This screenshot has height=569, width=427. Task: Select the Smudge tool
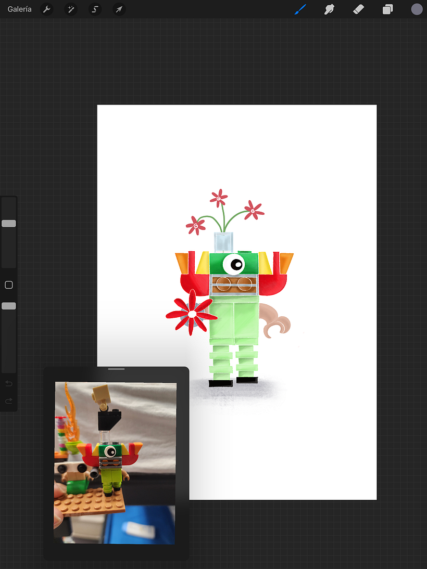click(x=329, y=9)
